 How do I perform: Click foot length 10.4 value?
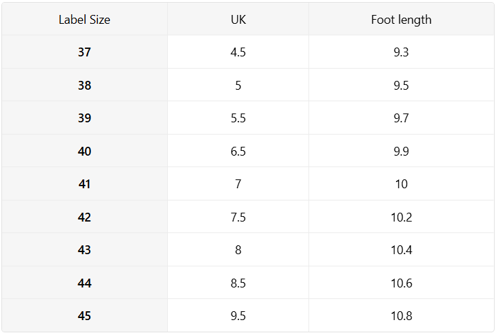(401, 250)
